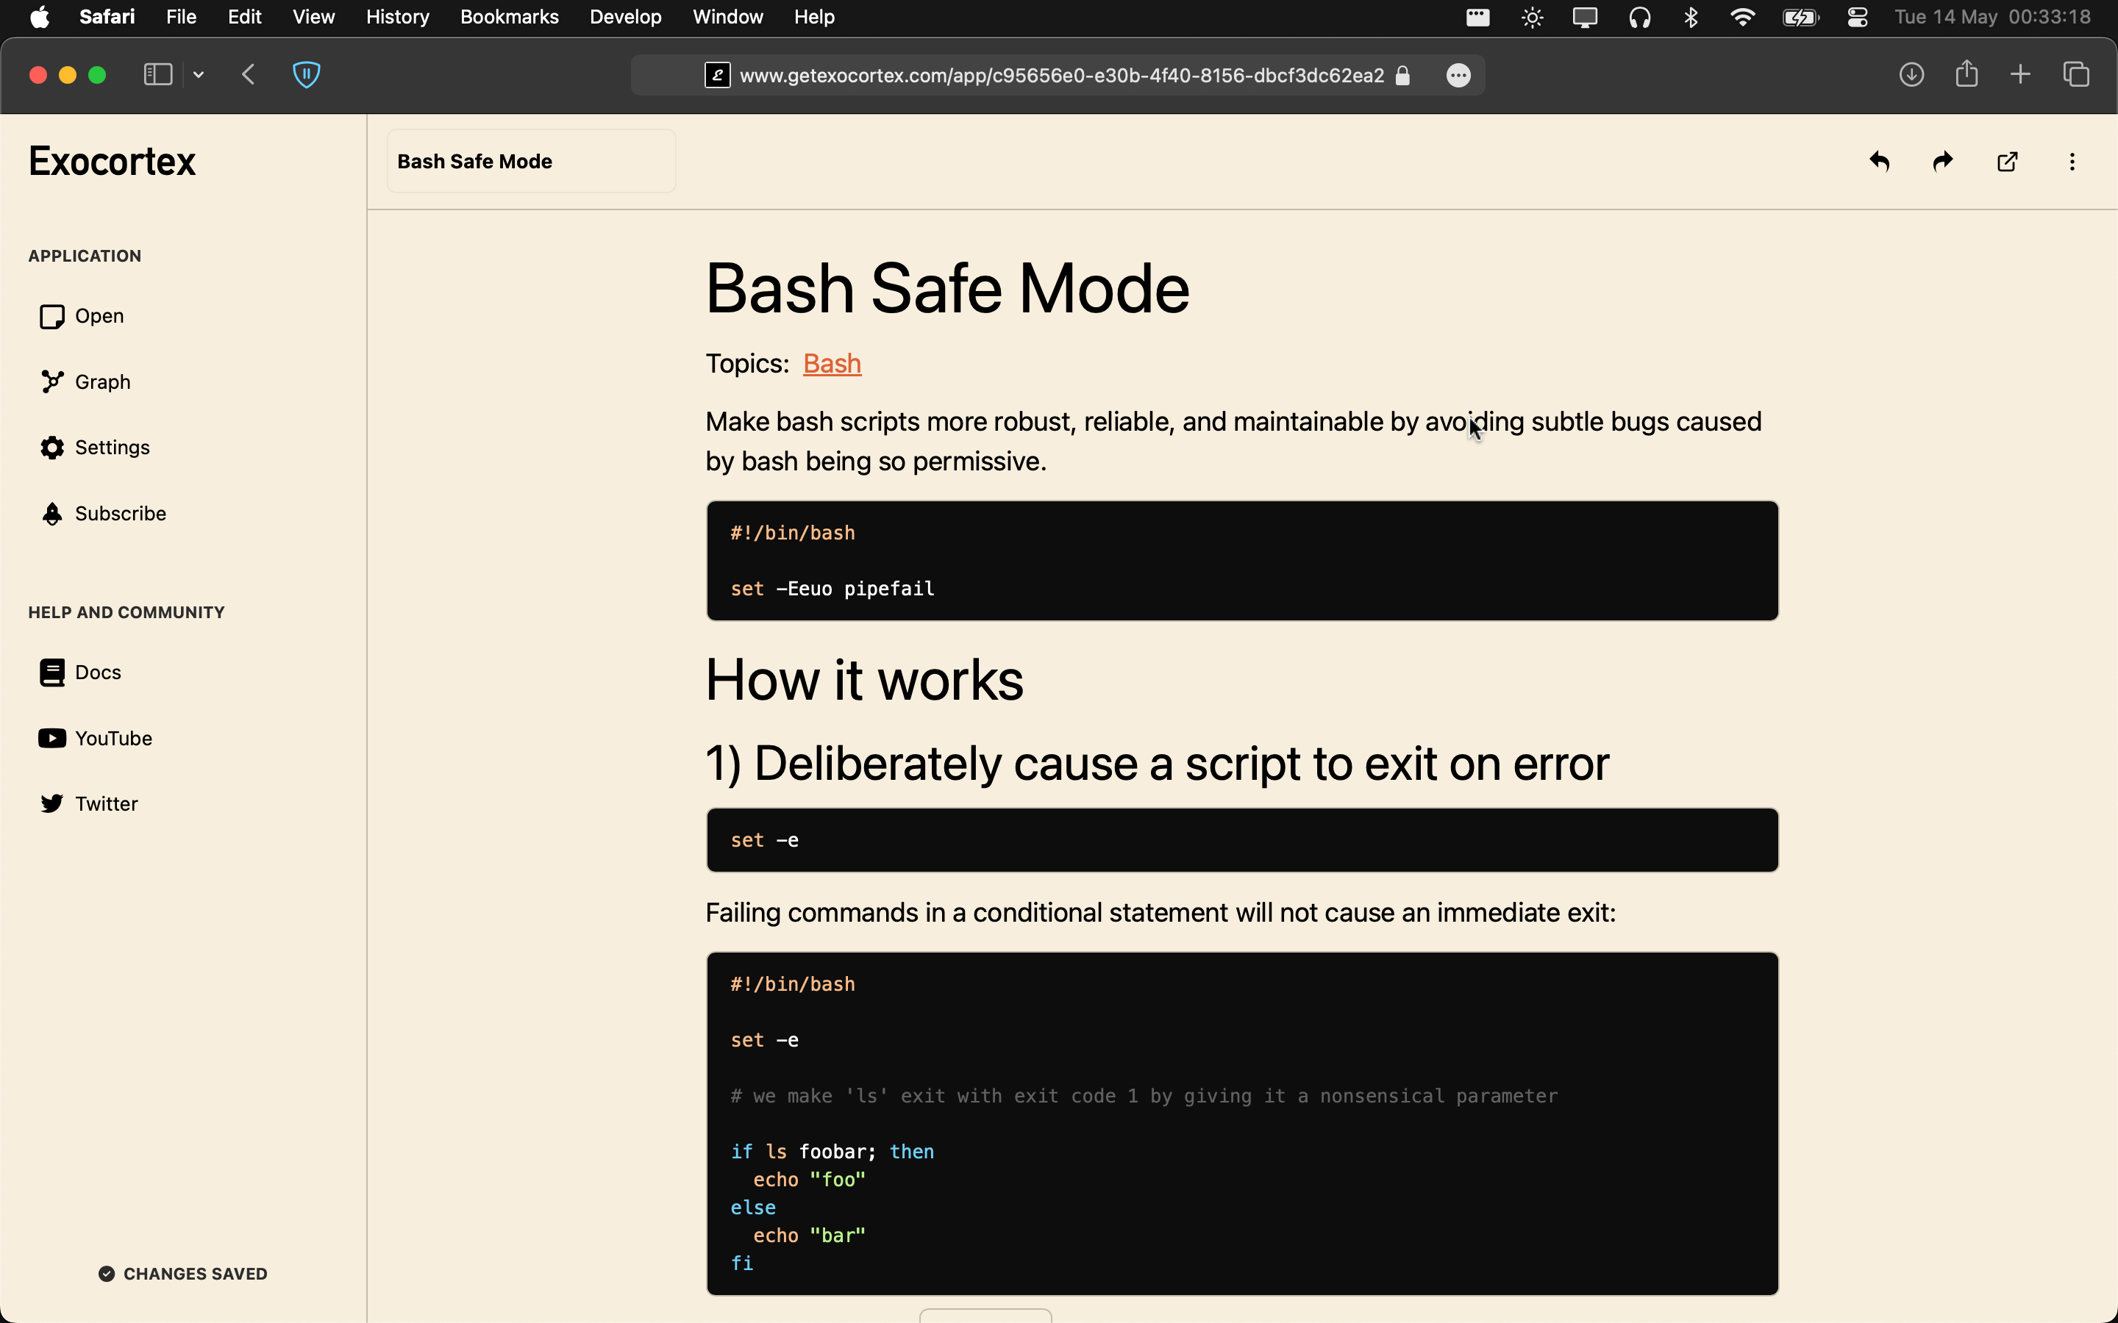The image size is (2118, 1323).
Task: Open the Edit menu
Action: click(x=244, y=17)
